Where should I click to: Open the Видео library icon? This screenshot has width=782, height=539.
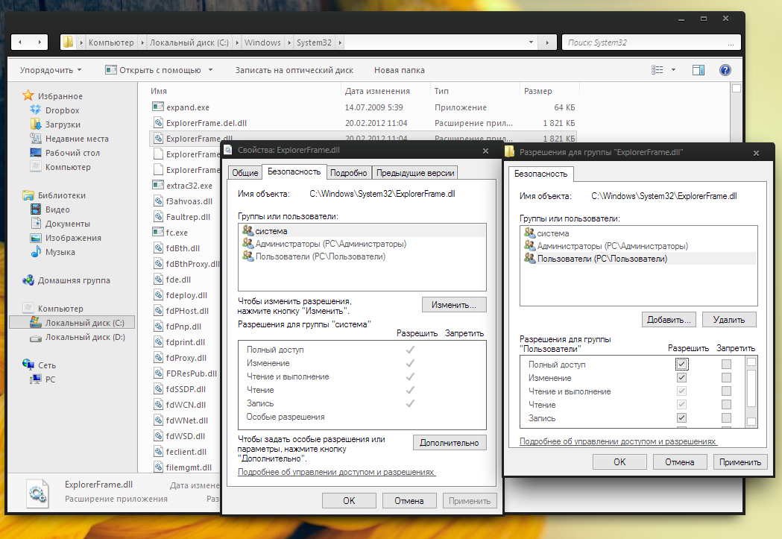click(35, 209)
